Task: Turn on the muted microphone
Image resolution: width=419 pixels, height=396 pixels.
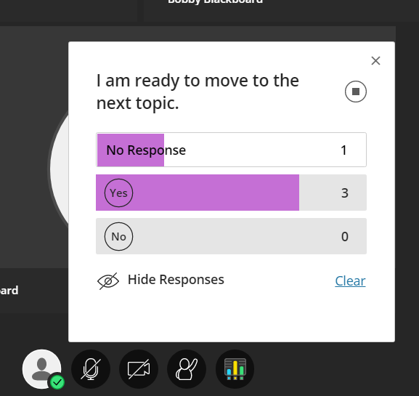Action: point(91,369)
